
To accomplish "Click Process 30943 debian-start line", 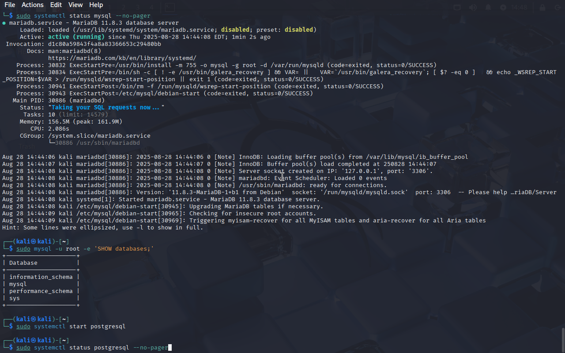I will (x=165, y=94).
